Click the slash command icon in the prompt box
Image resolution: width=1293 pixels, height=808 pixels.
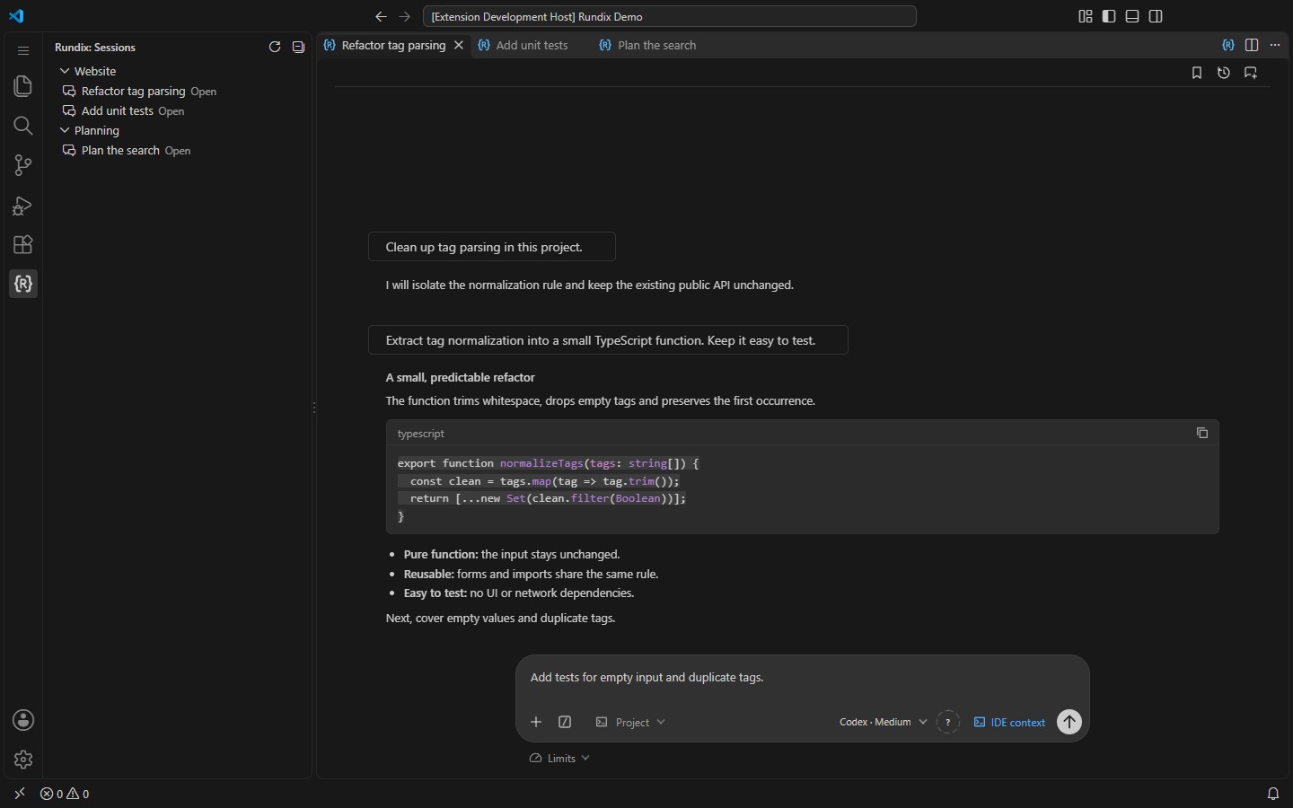565,722
